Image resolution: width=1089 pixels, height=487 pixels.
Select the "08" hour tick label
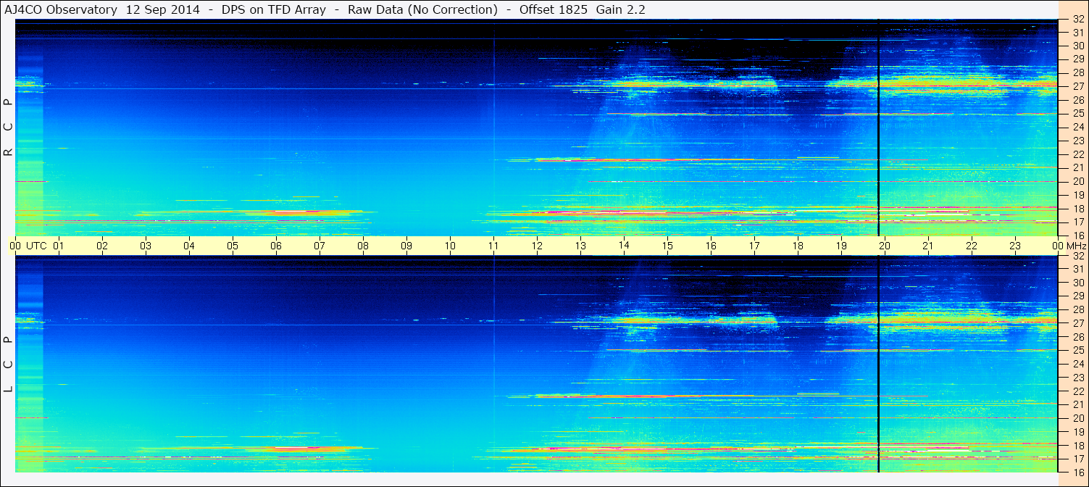[x=363, y=246]
